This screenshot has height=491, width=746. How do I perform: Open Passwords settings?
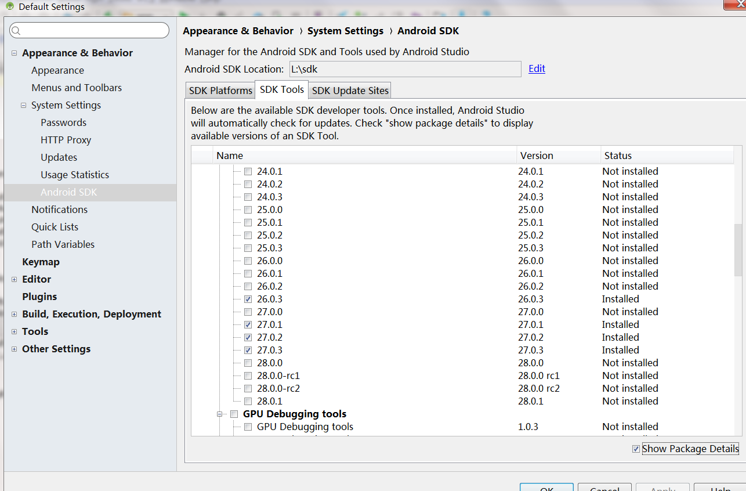[x=63, y=122]
